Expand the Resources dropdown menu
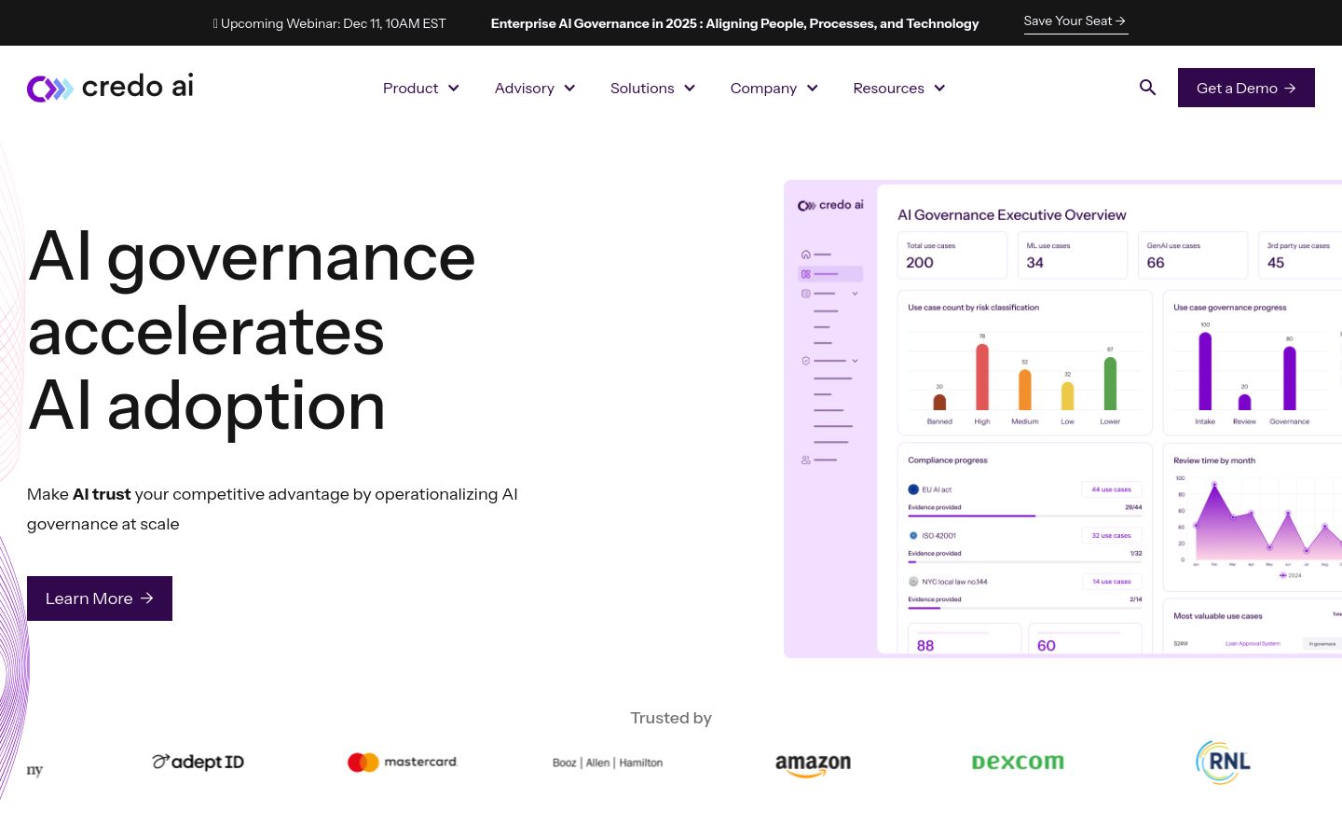The width and height of the screenshot is (1342, 839). tap(899, 88)
